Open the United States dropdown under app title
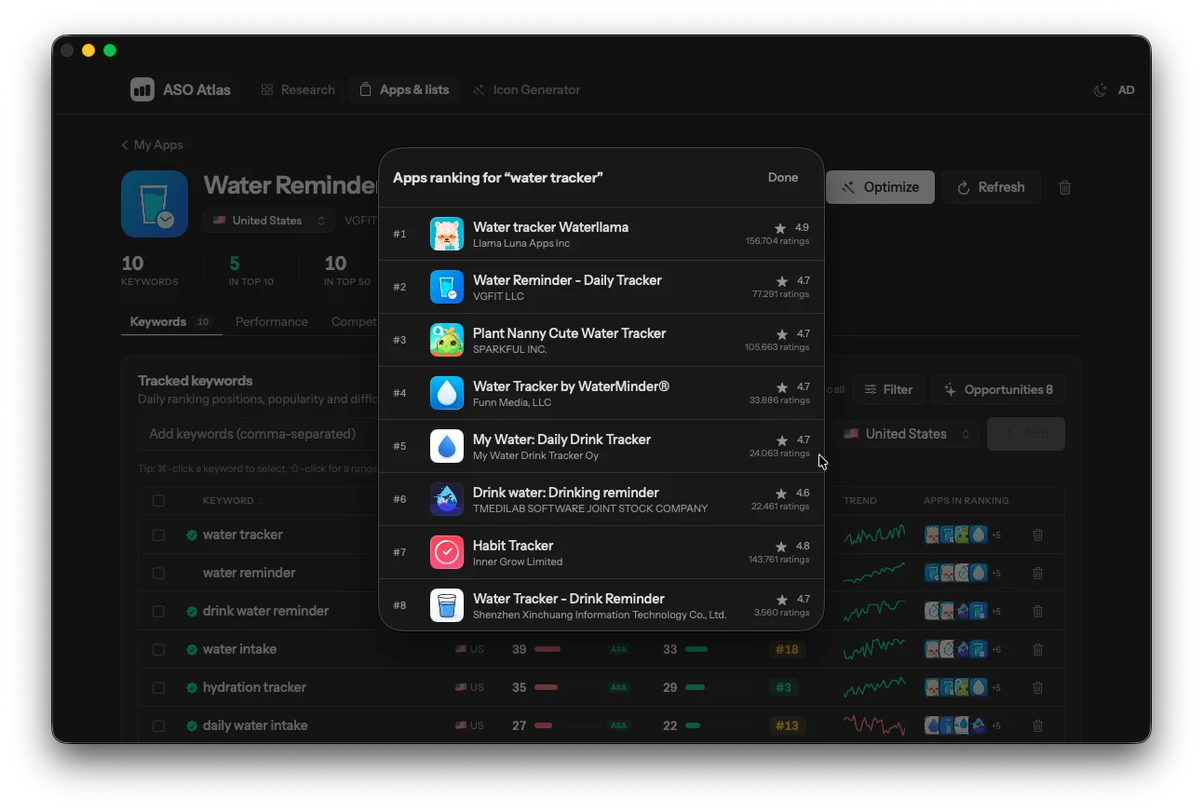Screen dimensions: 1203x812 (x=269, y=221)
